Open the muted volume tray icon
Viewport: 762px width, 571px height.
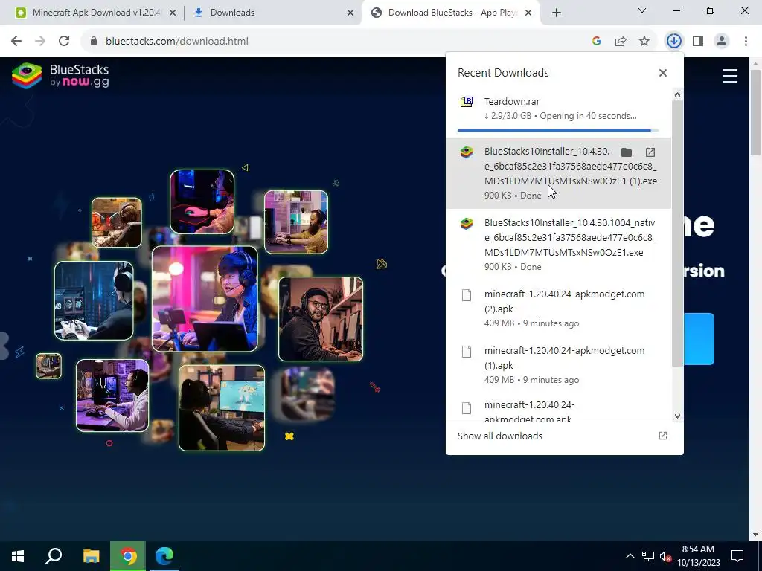tap(666, 556)
